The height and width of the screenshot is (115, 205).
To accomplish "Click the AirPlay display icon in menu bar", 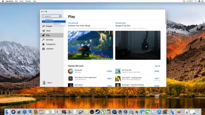I will [x=184, y=1].
